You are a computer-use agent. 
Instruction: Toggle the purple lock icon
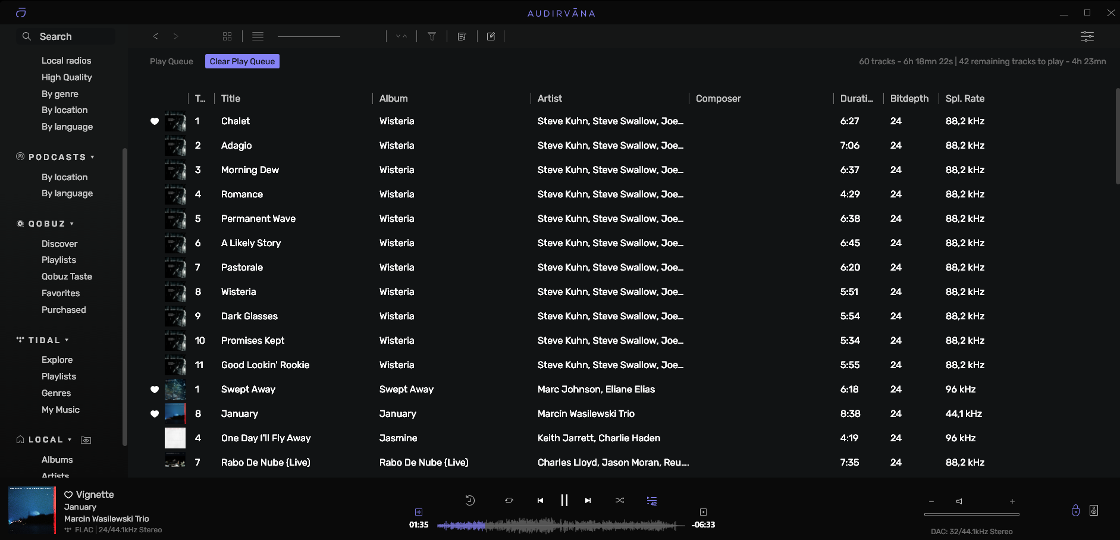click(x=1075, y=510)
